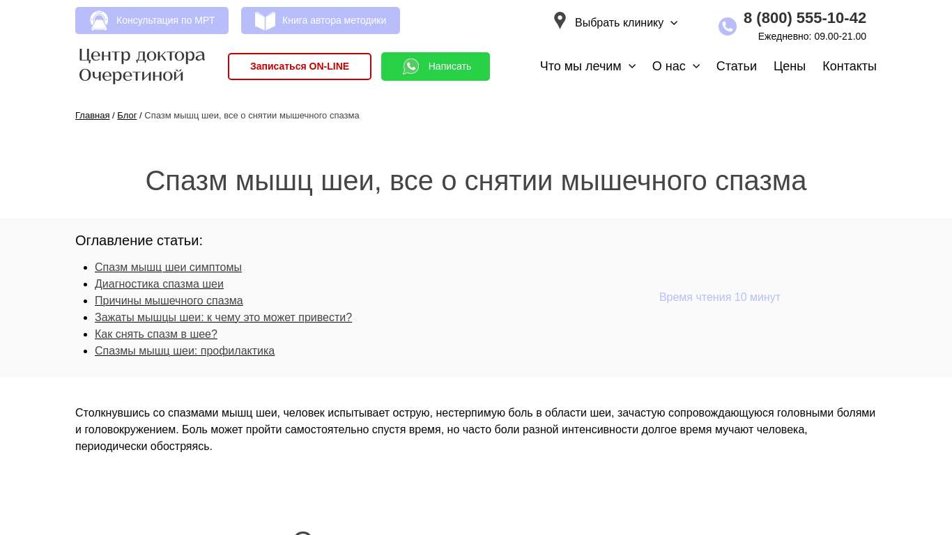Click the WhatsApp logo icon

[x=411, y=67]
